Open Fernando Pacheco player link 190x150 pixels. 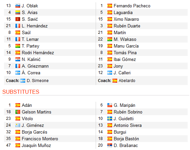point(132,6)
